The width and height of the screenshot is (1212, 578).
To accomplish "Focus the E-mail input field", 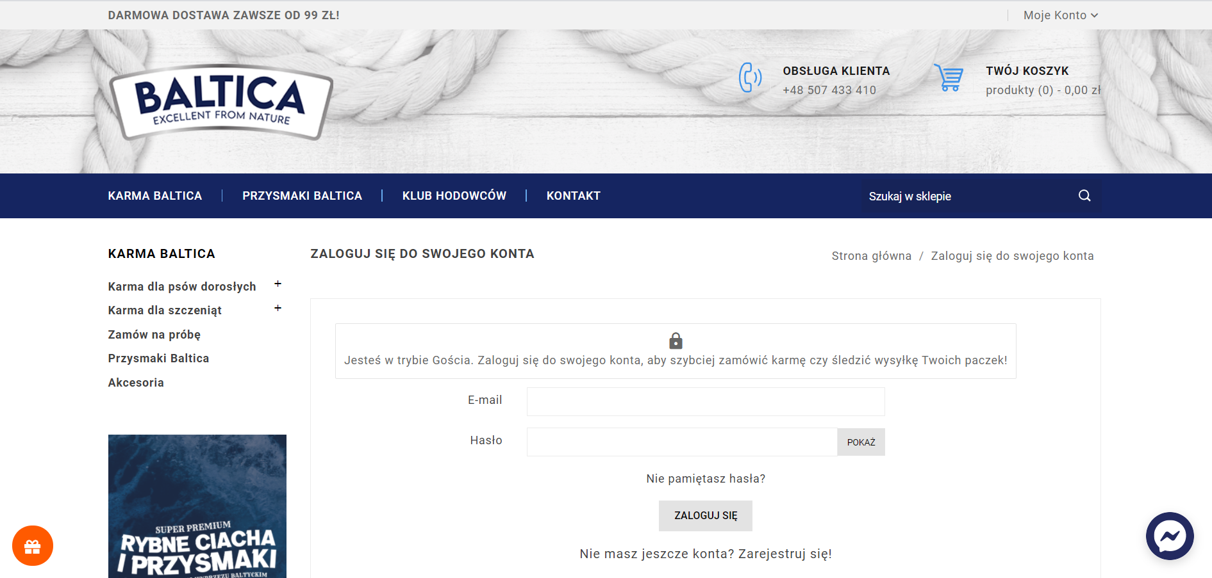I will point(706,401).
